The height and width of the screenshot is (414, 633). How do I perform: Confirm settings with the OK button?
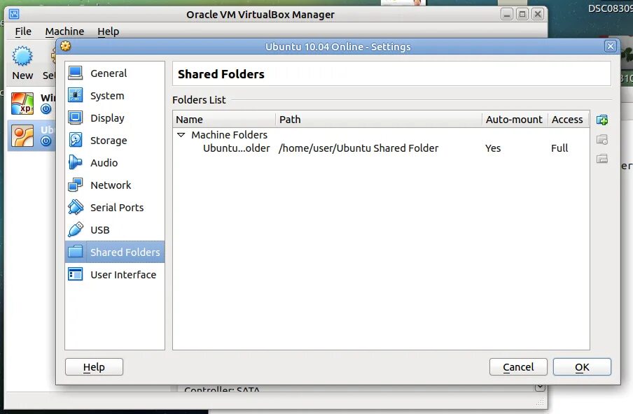582,367
